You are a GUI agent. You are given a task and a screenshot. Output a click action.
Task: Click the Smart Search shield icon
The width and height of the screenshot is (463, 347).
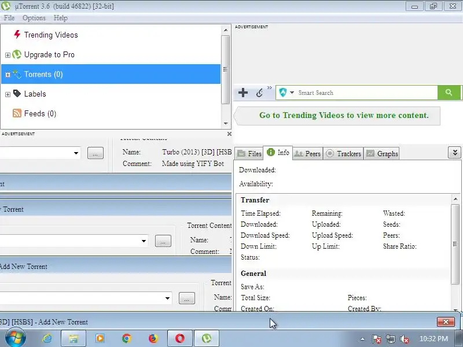[283, 93]
